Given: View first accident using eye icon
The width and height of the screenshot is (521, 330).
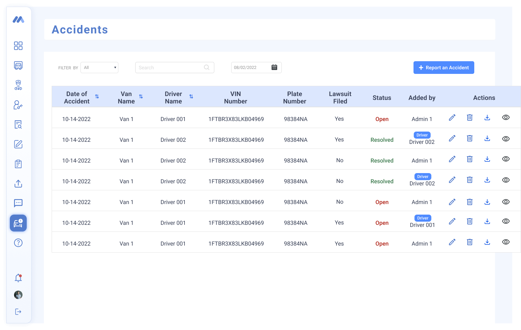Looking at the screenshot, I should 506,118.
